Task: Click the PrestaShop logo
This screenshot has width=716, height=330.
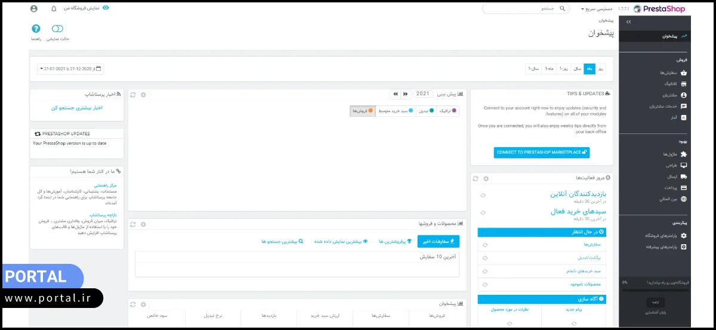Action: click(659, 9)
